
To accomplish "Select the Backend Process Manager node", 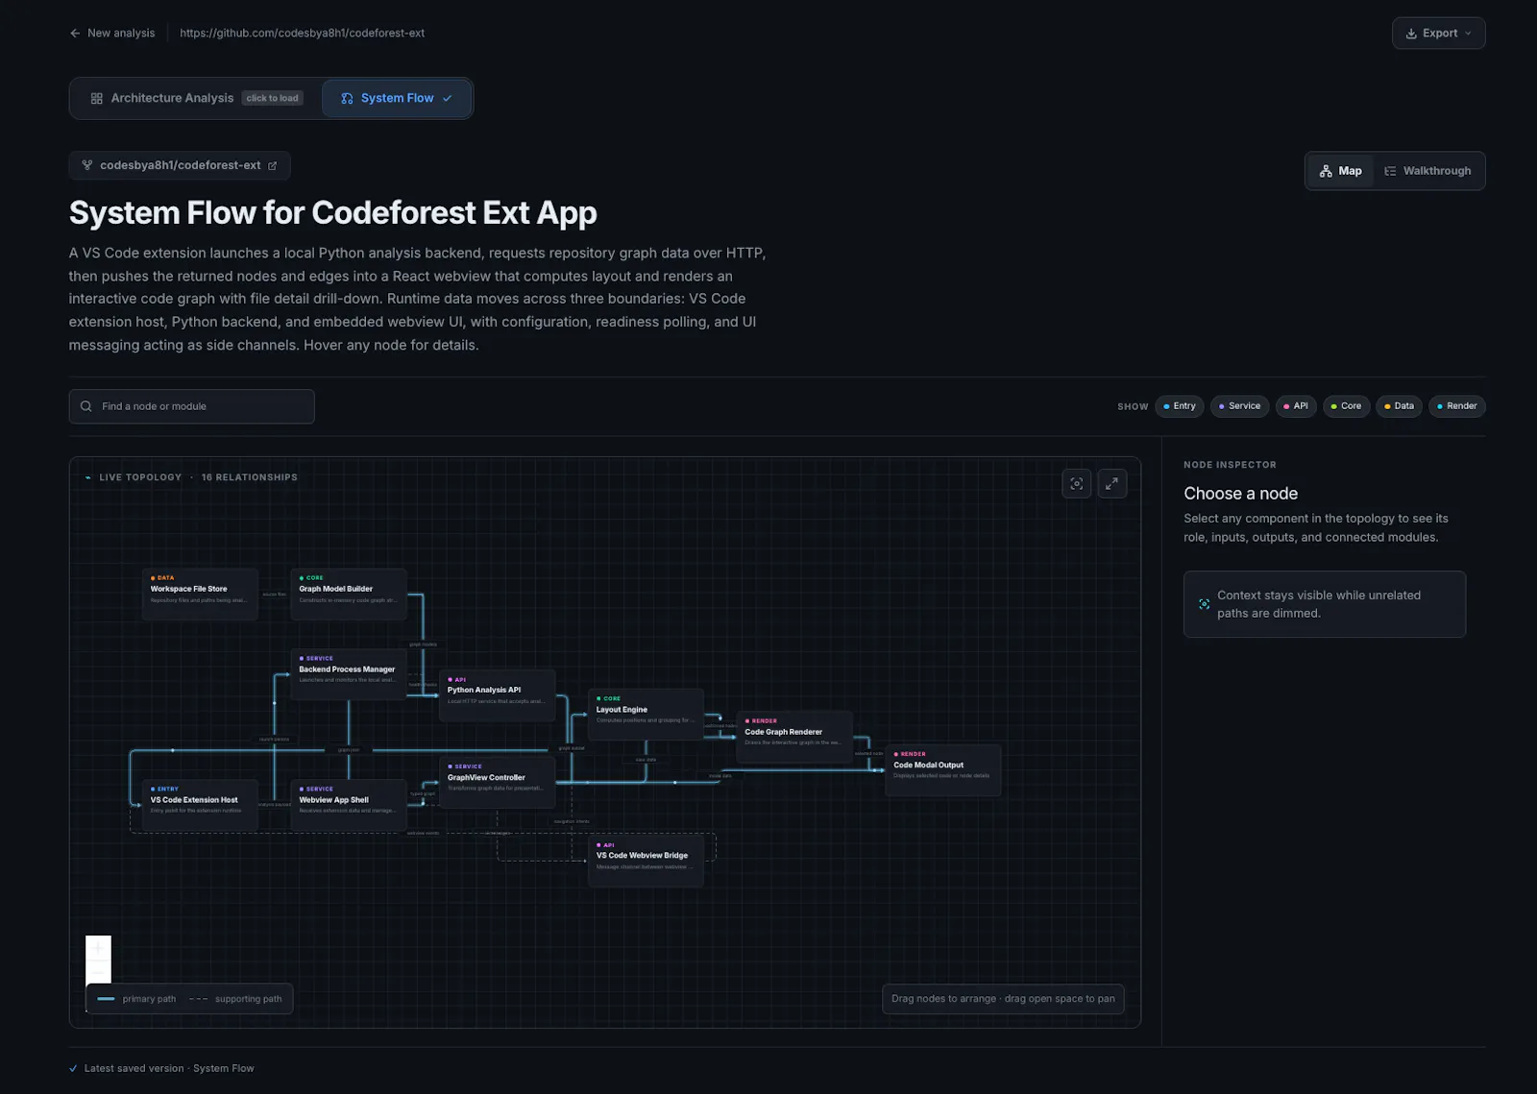I will click(x=349, y=674).
